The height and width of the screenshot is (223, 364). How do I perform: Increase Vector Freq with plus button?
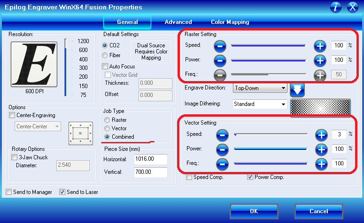click(x=321, y=164)
